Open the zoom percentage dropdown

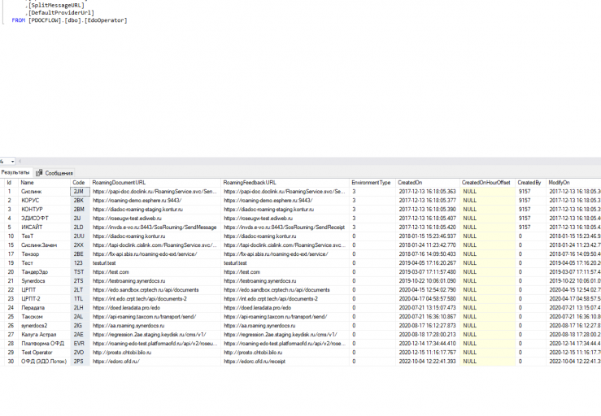tap(12, 161)
